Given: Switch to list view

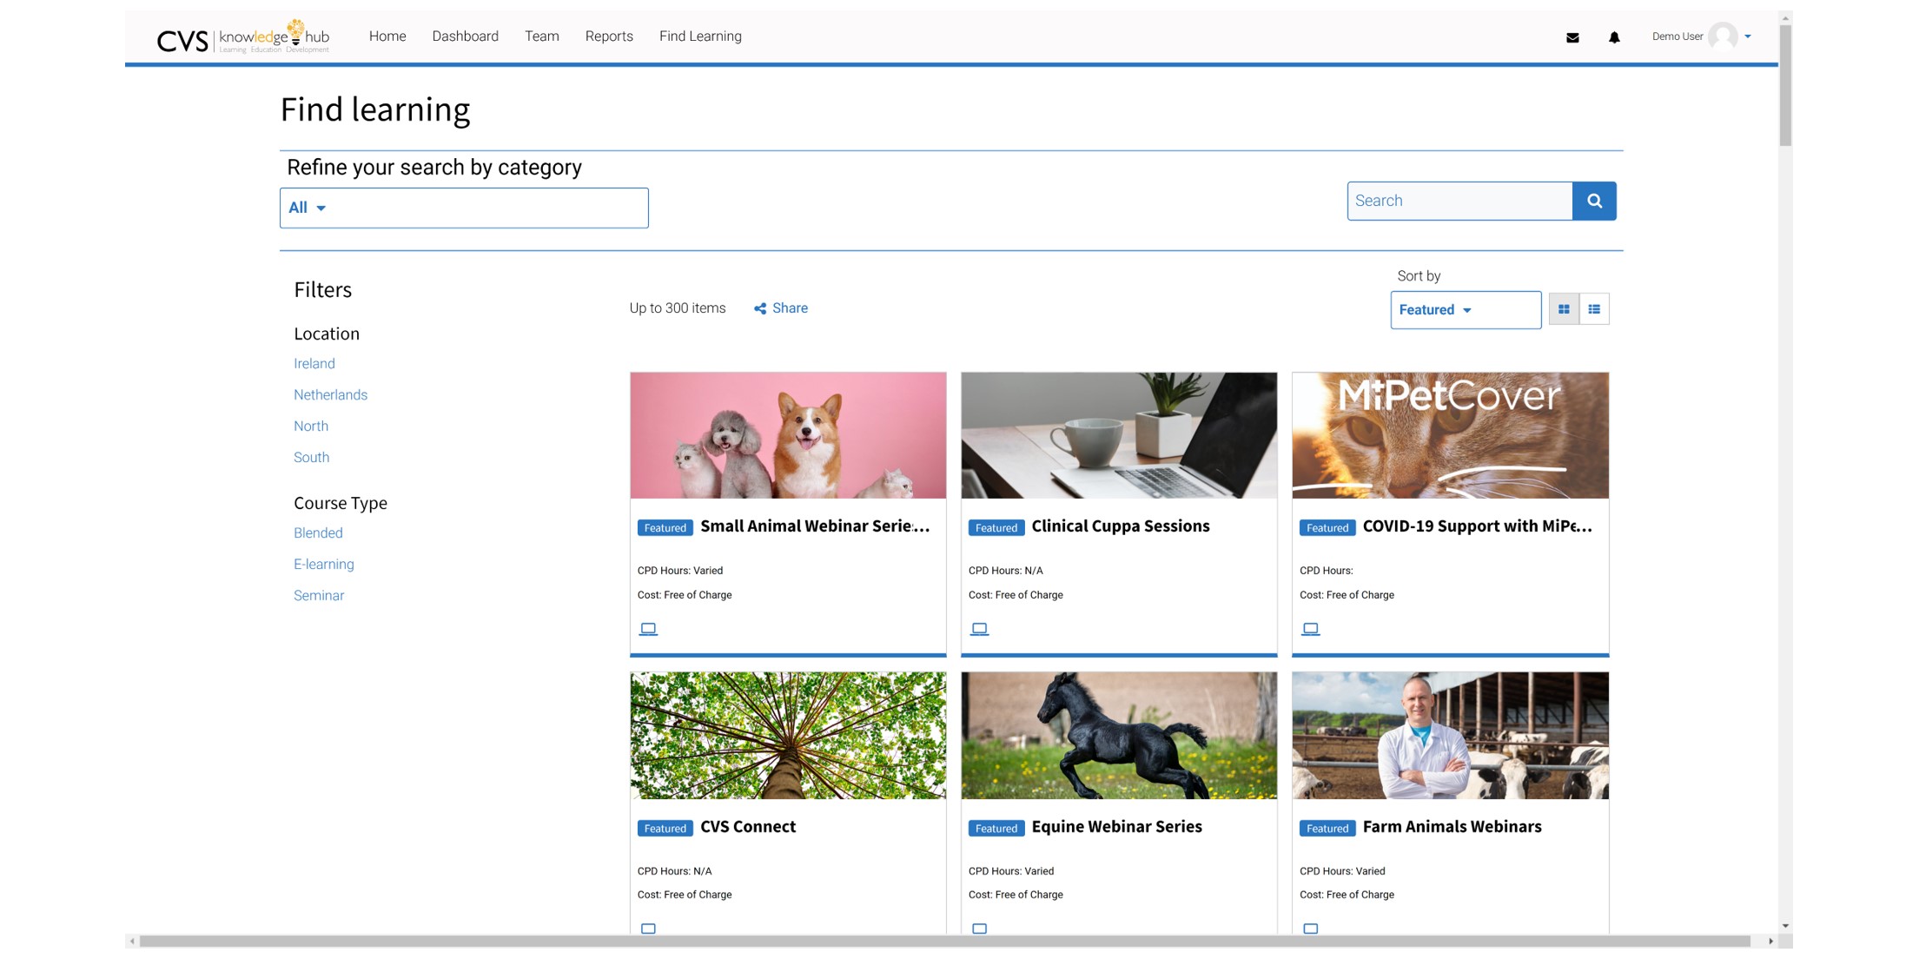Looking at the screenshot, I should tap(1594, 309).
